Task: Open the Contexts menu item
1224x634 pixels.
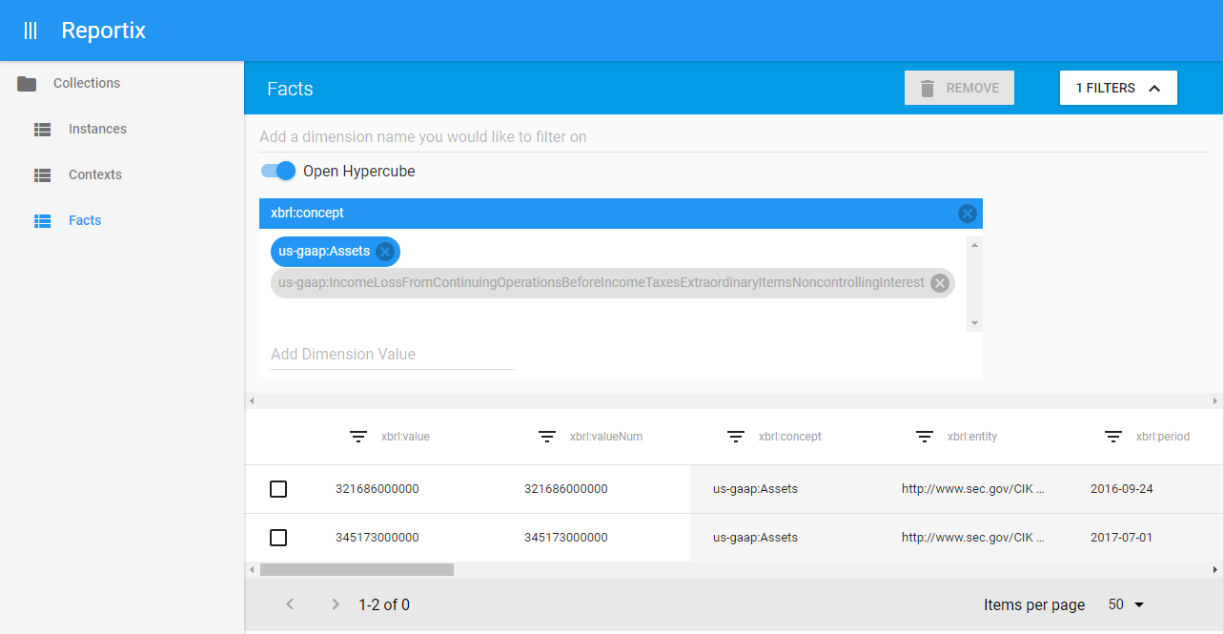Action: pos(122,174)
